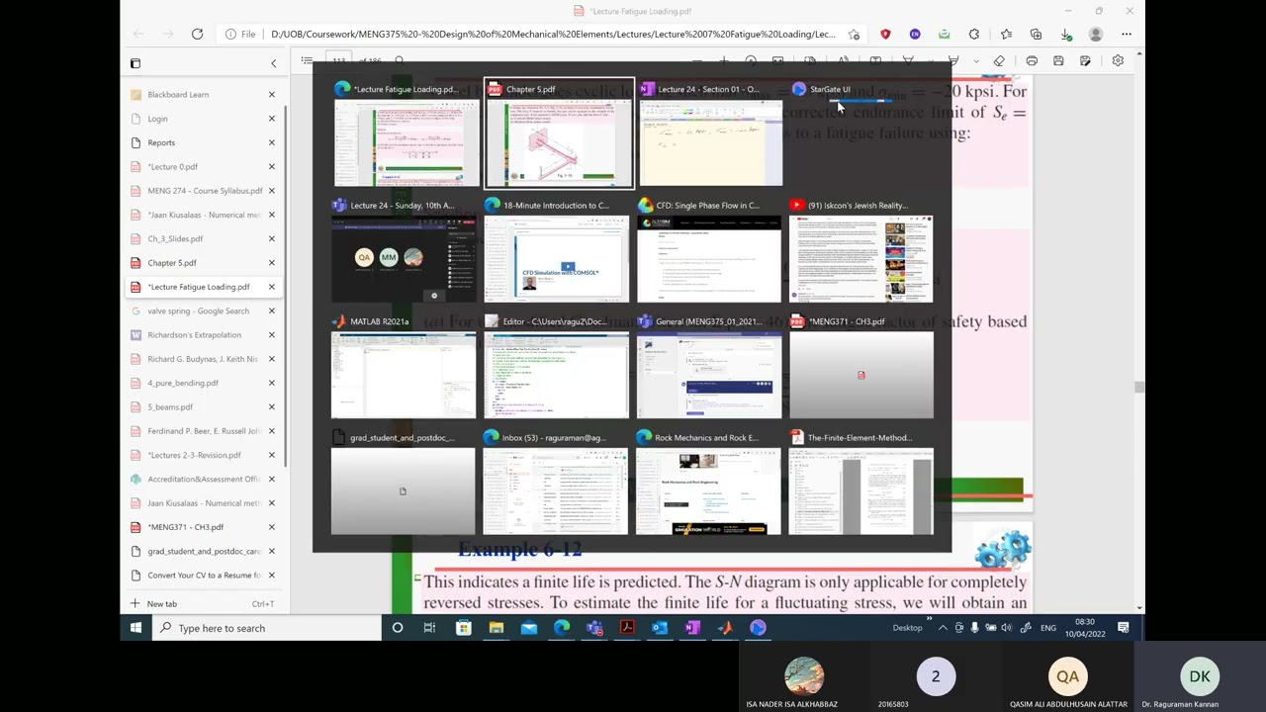This screenshot has height=712, width=1266.
Task: Click the PDF table of contents icon
Action: coord(308,61)
